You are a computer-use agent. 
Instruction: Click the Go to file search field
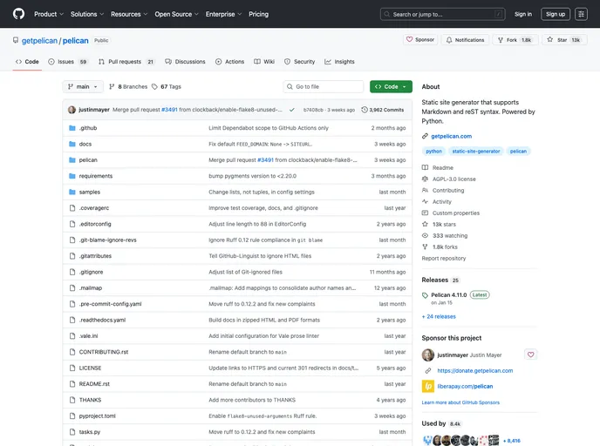(324, 87)
